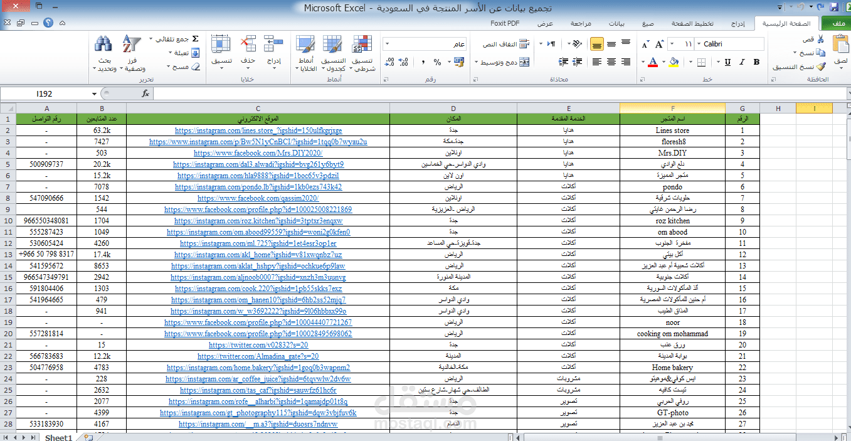Click into the formula bar

pyautogui.click(x=500, y=93)
